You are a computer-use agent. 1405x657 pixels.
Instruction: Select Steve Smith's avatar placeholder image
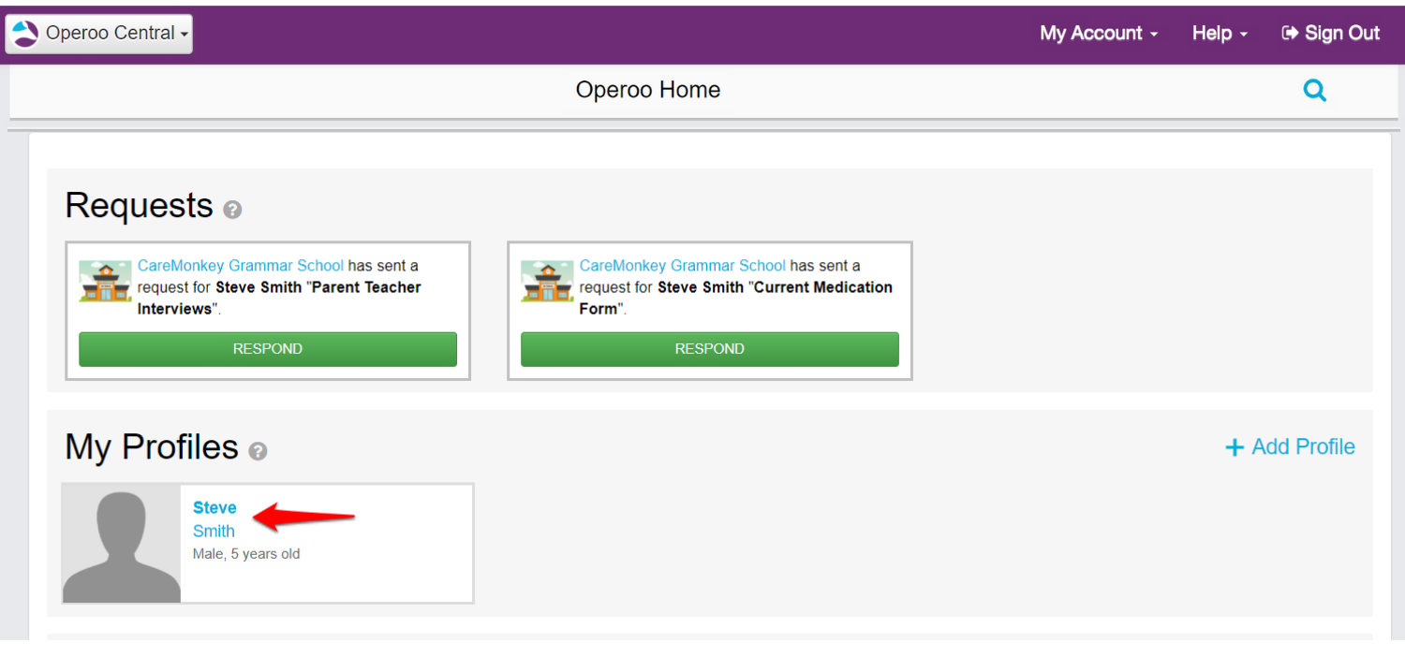coord(122,544)
